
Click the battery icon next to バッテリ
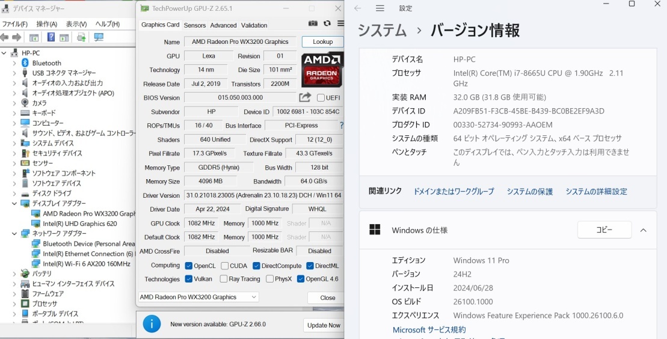pos(25,273)
